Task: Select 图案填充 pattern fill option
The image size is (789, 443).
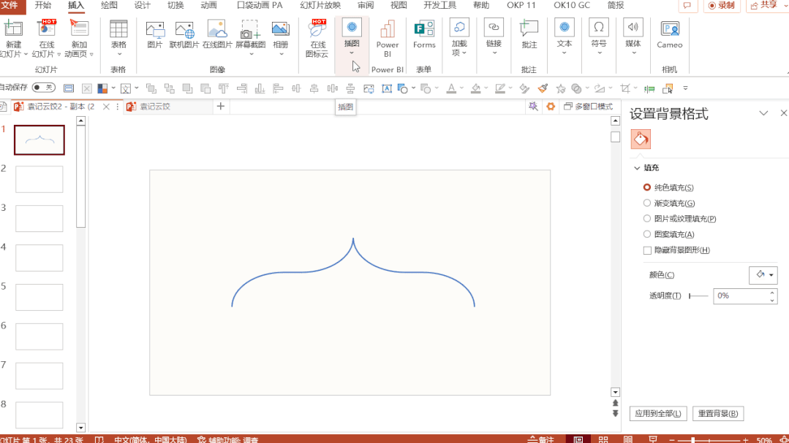Action: (x=647, y=234)
